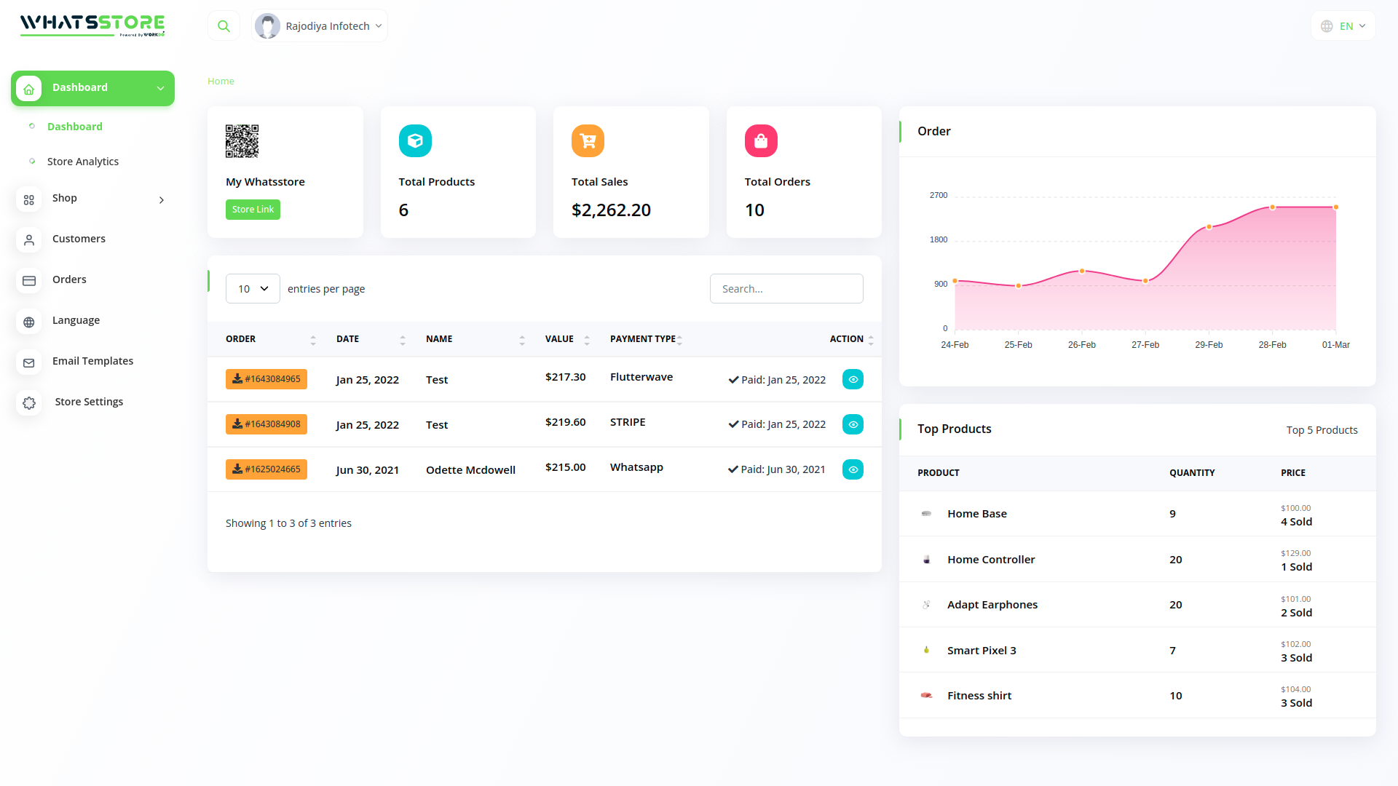Open the entries per page dropdown

point(253,289)
